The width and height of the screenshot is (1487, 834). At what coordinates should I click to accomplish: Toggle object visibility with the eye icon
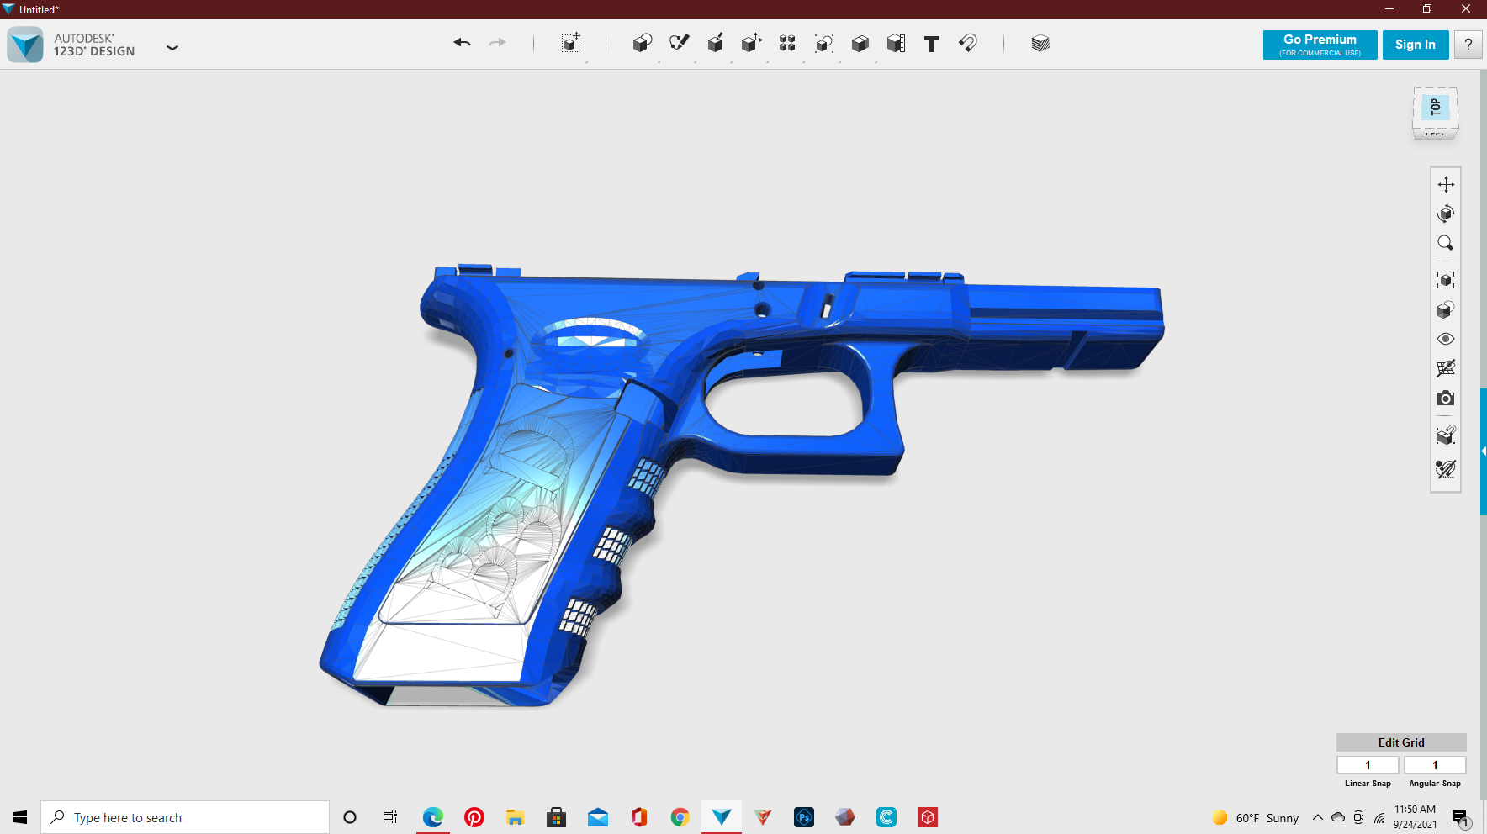(1446, 338)
